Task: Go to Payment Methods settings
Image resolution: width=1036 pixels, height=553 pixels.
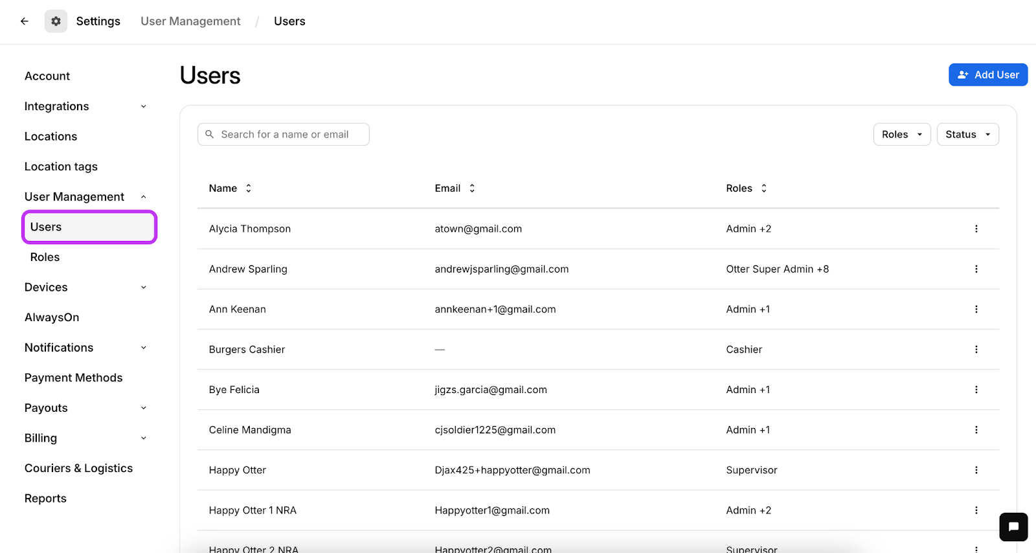Action: point(73,378)
